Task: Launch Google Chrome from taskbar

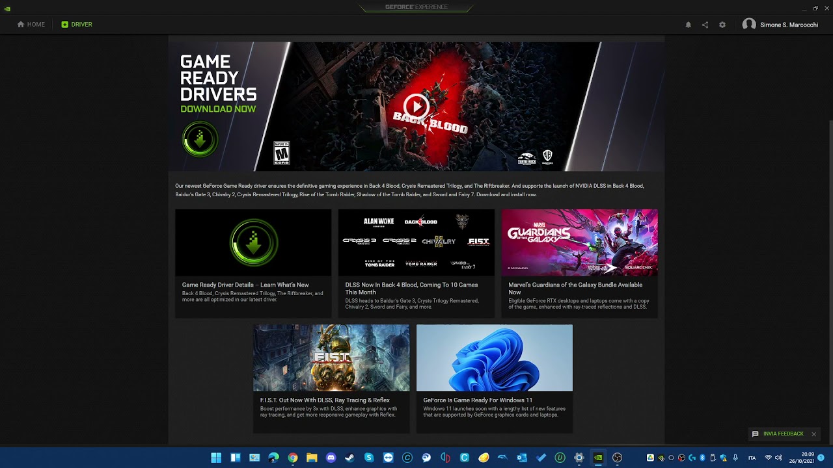Action: pyautogui.click(x=293, y=458)
